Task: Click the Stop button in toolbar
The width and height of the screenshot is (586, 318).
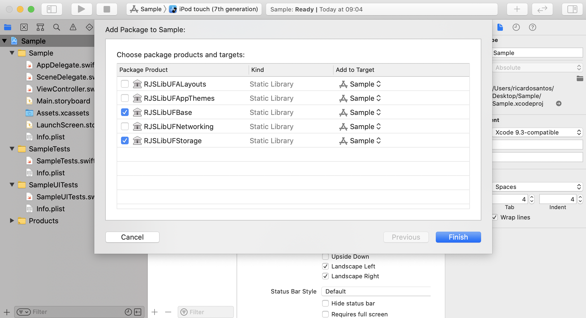Action: (107, 9)
